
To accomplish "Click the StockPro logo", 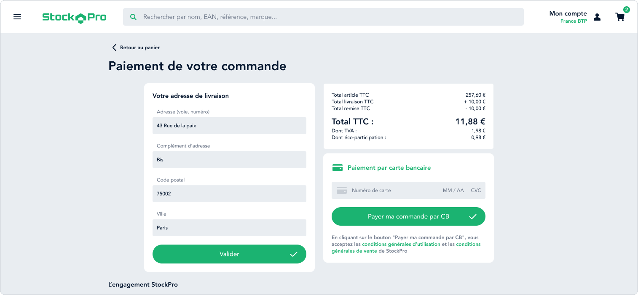I will 74,17.
